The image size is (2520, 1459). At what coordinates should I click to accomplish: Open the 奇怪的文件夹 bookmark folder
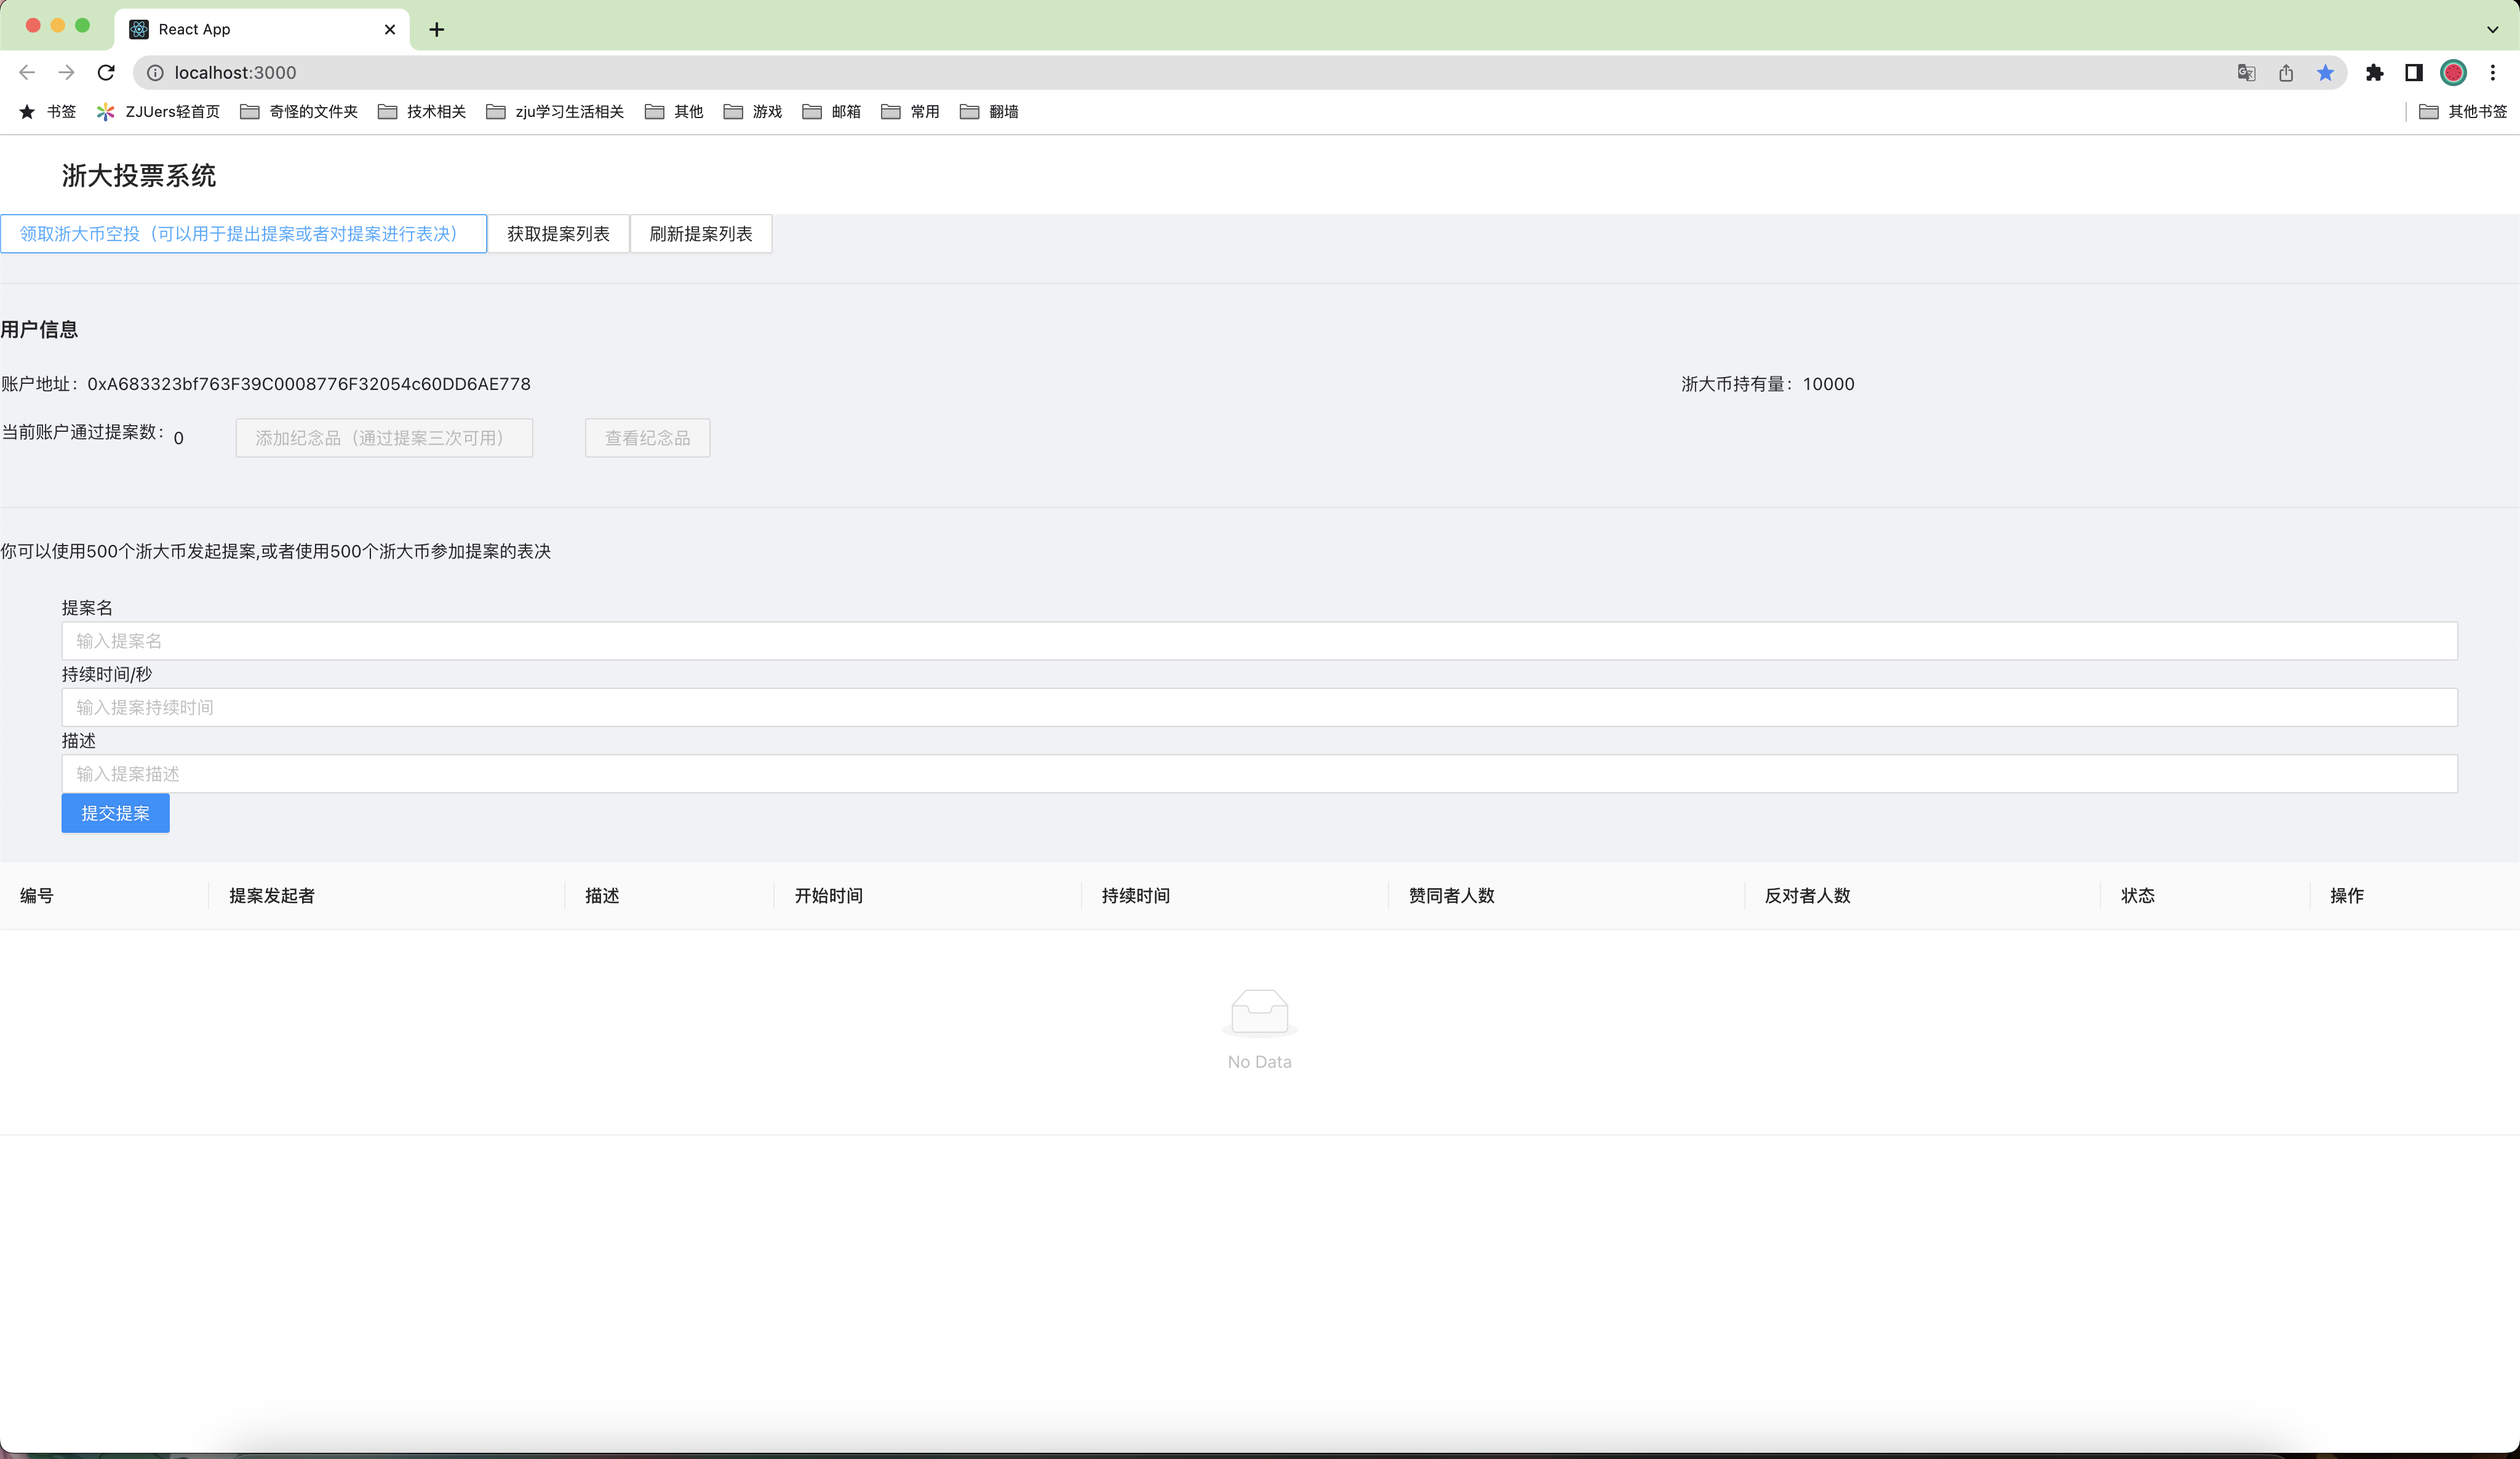click(x=299, y=111)
